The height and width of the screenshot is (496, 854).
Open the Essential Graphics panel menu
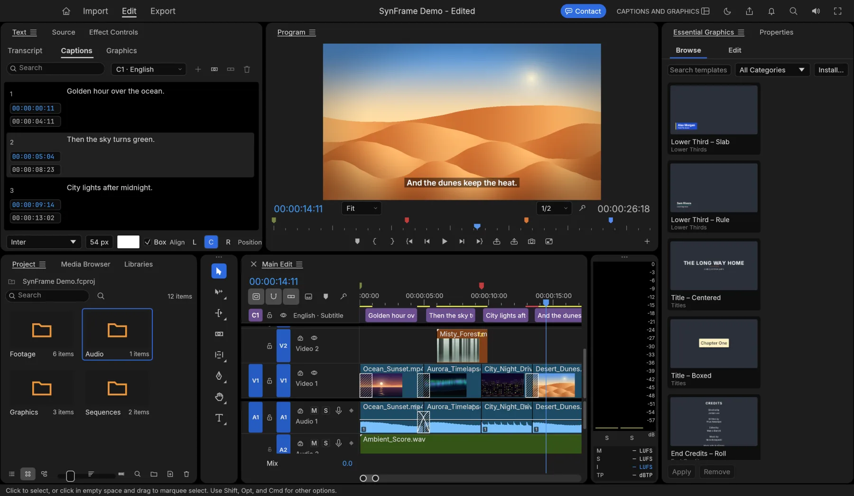point(741,32)
